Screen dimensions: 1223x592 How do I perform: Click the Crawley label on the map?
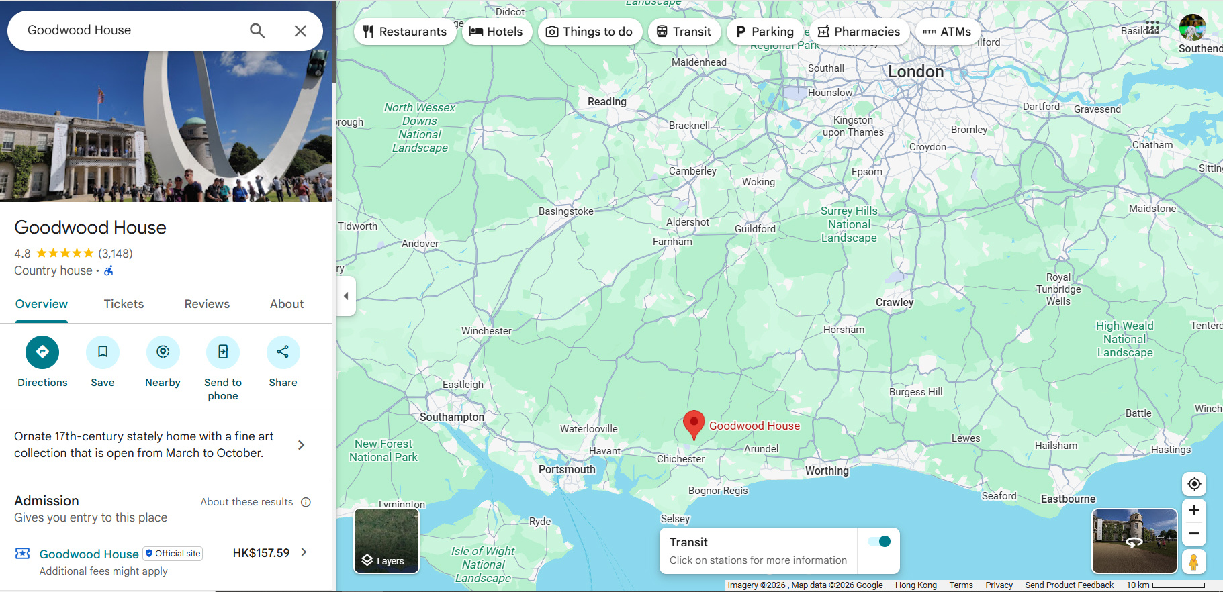(895, 303)
